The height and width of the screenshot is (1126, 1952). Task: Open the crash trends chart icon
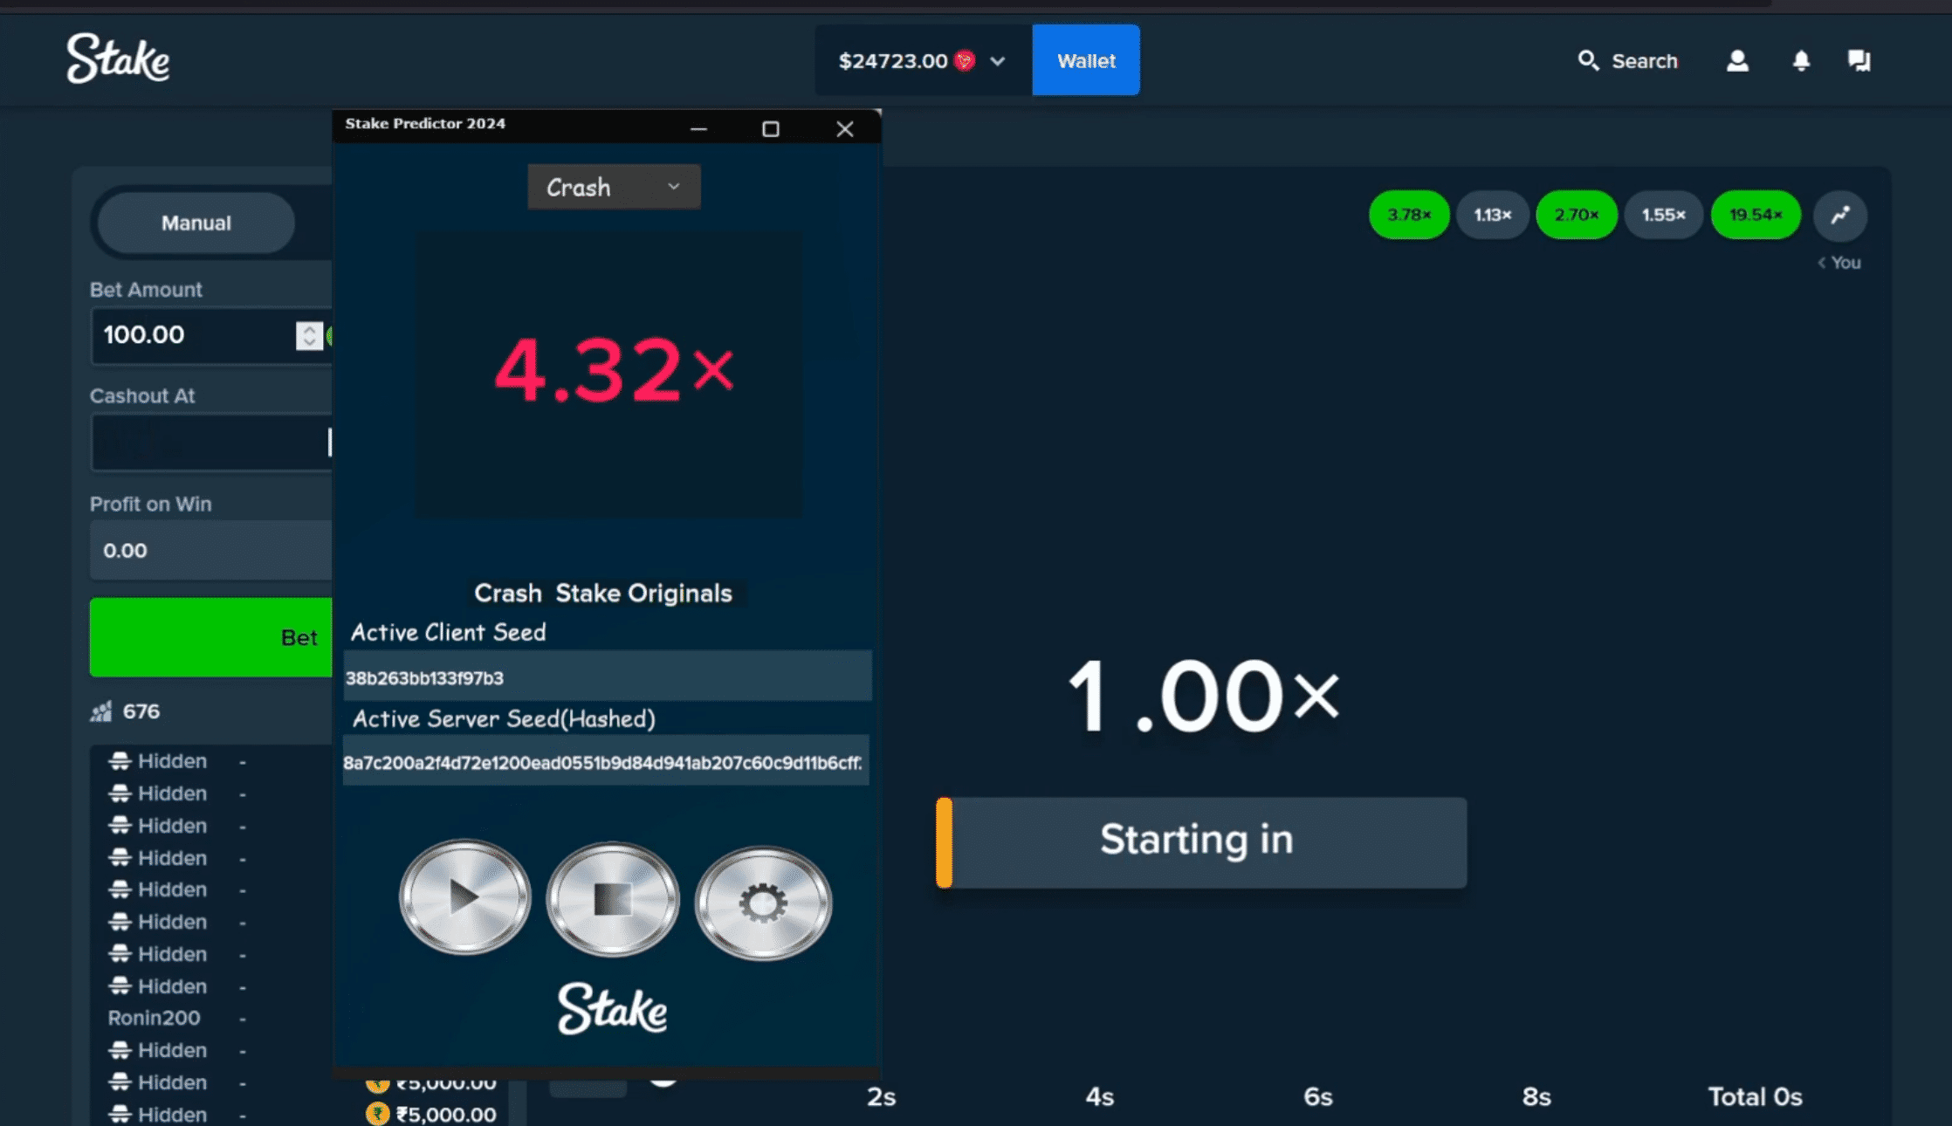click(1840, 215)
